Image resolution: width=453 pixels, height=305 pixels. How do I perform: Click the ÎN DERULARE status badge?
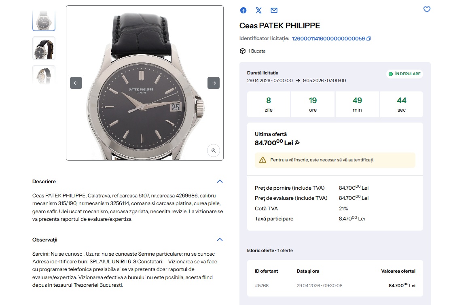[404, 74]
